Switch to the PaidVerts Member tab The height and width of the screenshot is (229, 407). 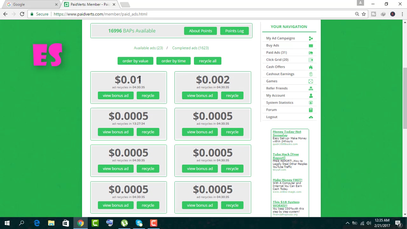point(90,4)
